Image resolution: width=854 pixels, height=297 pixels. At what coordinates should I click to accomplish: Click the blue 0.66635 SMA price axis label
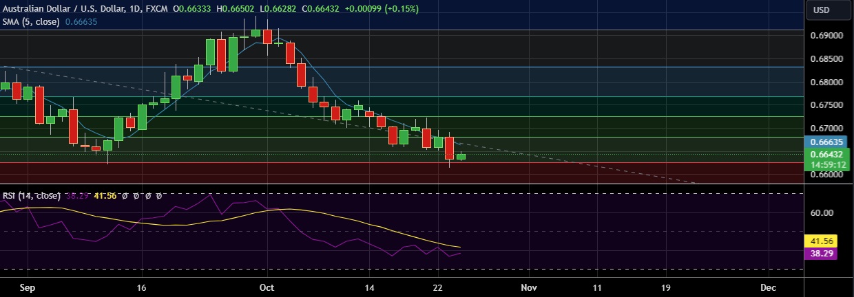click(826, 142)
